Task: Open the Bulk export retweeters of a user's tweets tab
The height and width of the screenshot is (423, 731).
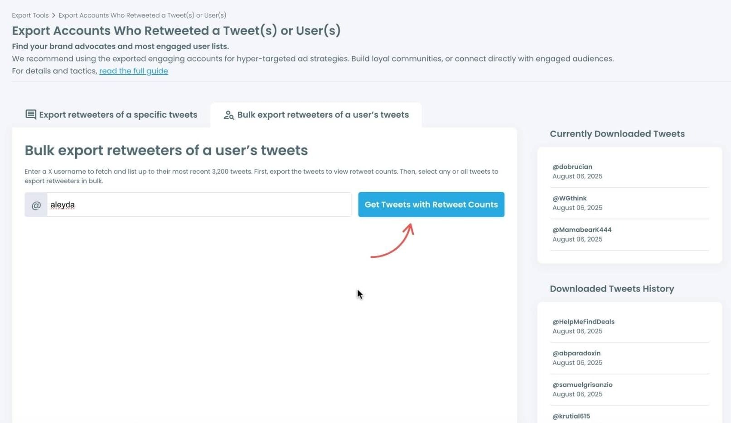Action: coord(322,114)
